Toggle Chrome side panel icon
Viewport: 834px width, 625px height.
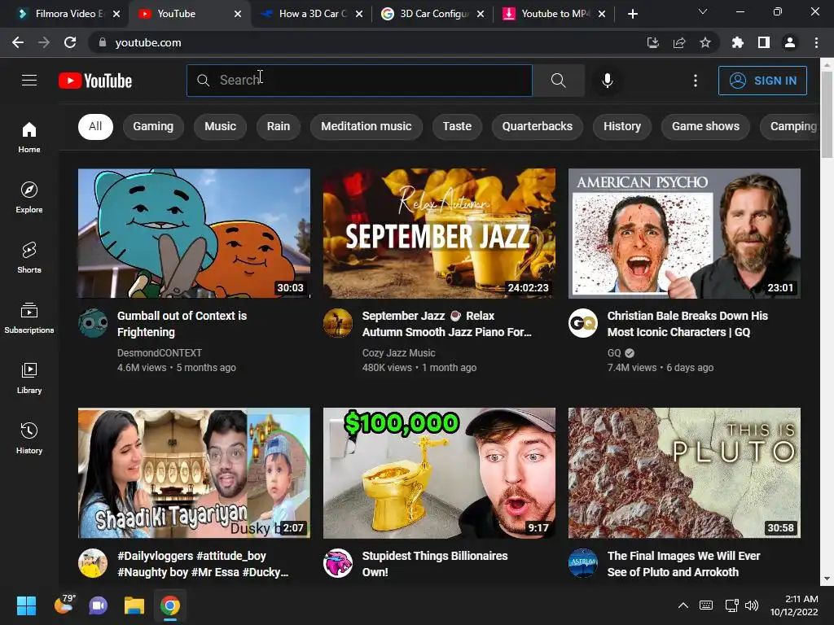pos(764,42)
